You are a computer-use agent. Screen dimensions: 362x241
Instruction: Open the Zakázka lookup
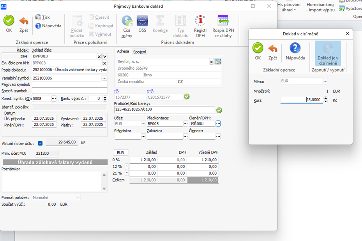coord(185,136)
